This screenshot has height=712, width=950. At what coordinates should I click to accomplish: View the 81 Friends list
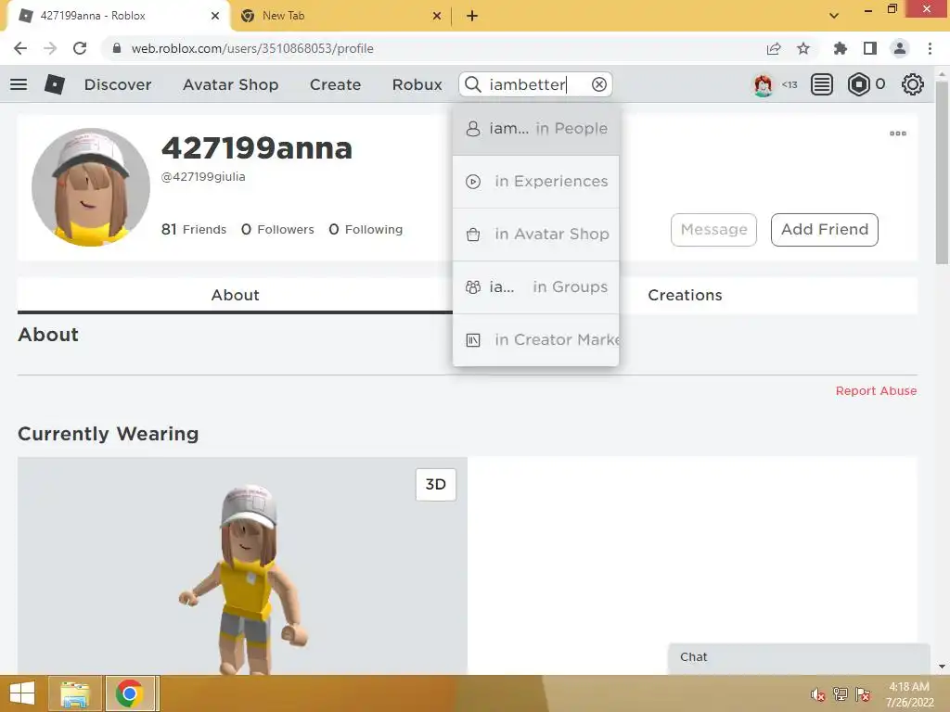[x=193, y=230]
